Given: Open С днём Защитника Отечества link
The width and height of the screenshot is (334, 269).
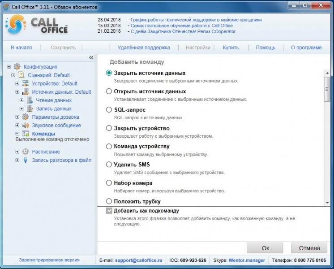Looking at the screenshot, I should (x=184, y=31).
